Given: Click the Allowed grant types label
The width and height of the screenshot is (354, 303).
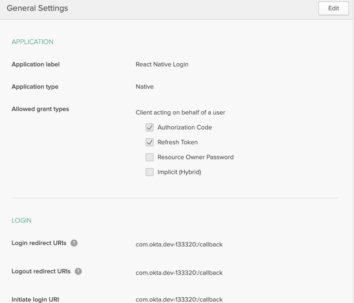Looking at the screenshot, I should point(40,109).
